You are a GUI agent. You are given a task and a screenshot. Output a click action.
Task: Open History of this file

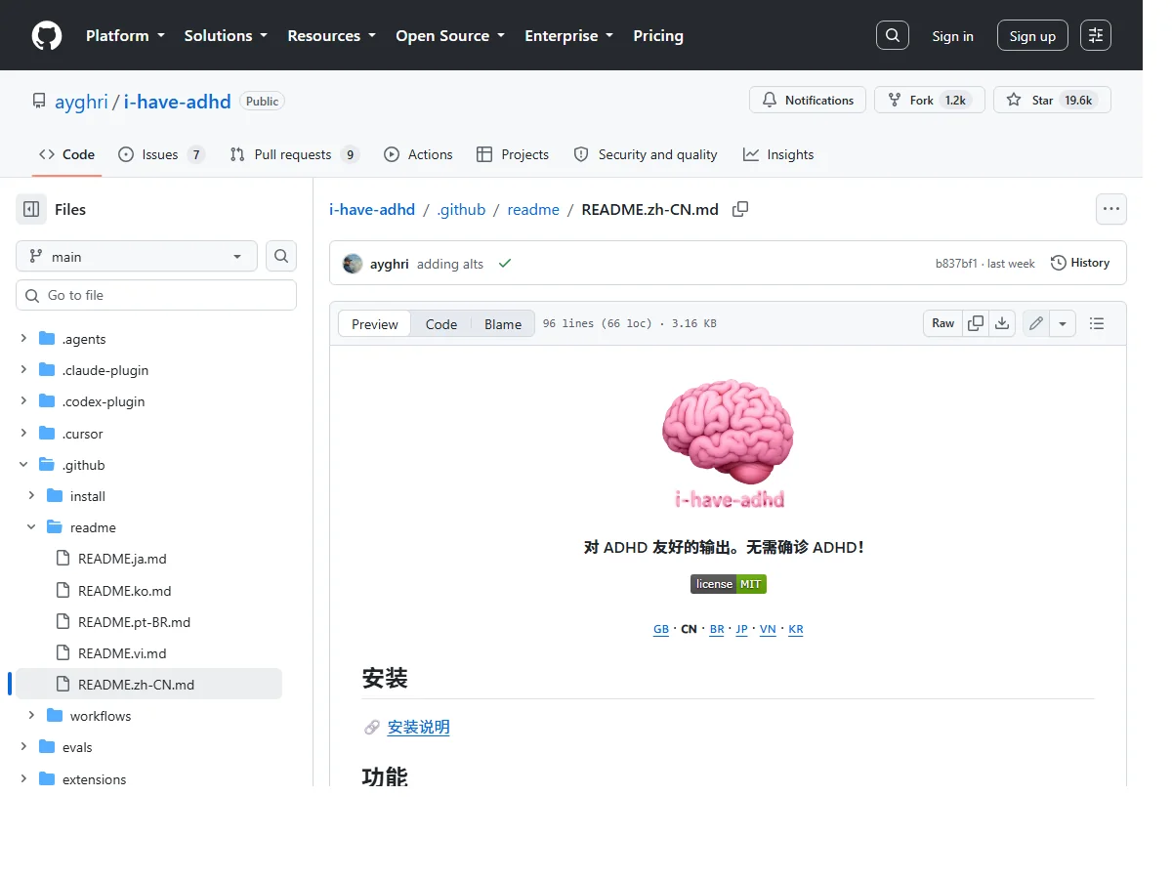(1079, 263)
